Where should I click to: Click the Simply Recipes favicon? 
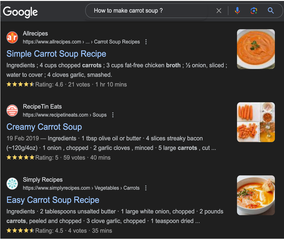point(12,184)
